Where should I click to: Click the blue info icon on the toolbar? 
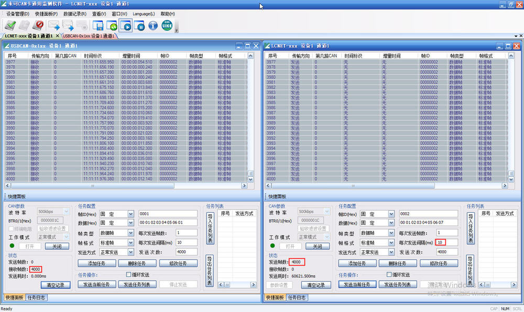coord(153,25)
